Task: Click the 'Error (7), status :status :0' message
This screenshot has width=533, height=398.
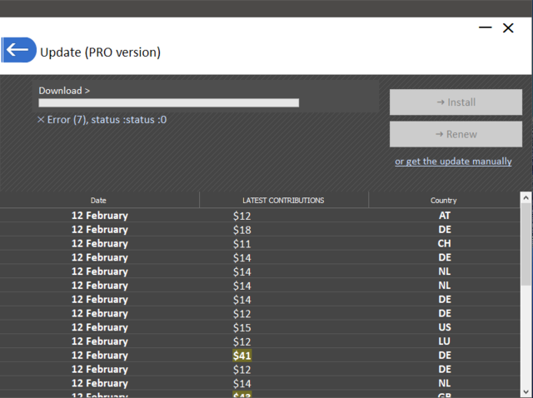Action: 102,120
